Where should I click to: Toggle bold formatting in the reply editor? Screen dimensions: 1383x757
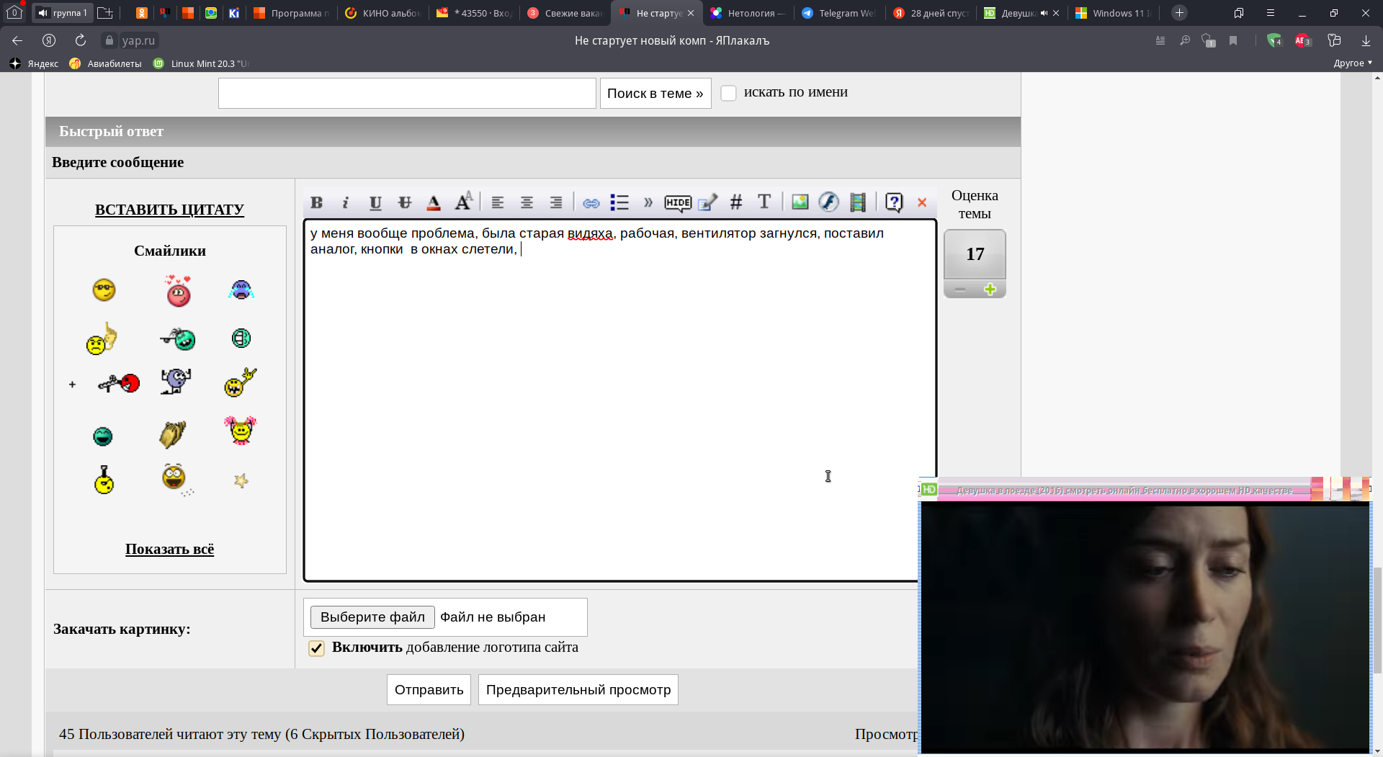click(x=316, y=202)
